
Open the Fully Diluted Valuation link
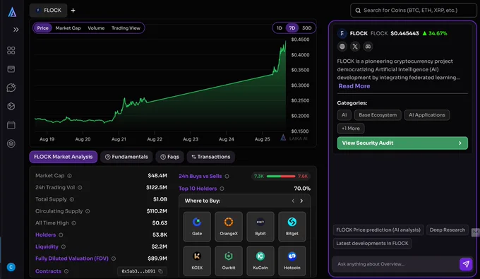tap(72, 259)
